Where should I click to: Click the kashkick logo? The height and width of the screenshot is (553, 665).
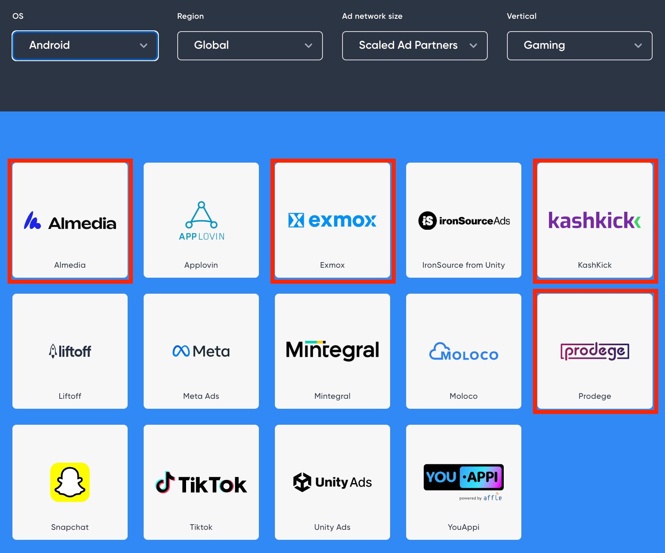click(595, 220)
